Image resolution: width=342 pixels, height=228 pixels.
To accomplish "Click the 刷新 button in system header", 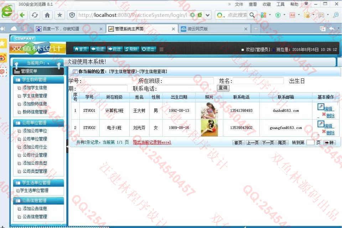I will (131, 49).
